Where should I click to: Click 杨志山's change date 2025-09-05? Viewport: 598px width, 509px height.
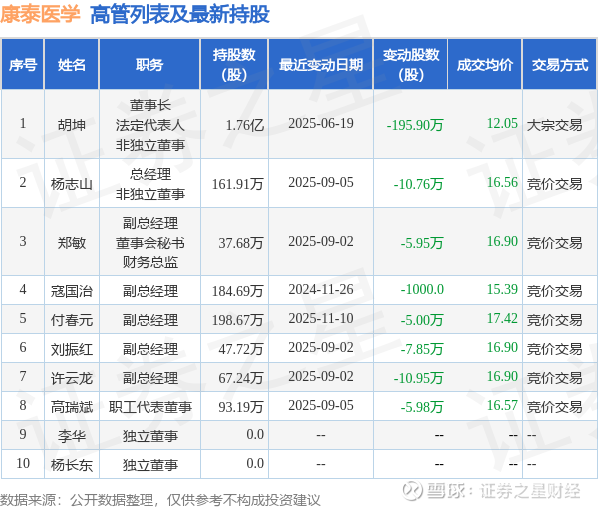[x=321, y=182]
